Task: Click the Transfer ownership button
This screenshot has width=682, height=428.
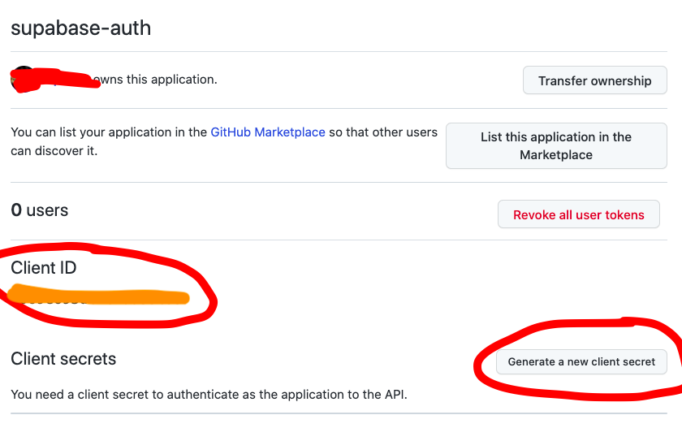Action: click(x=594, y=80)
